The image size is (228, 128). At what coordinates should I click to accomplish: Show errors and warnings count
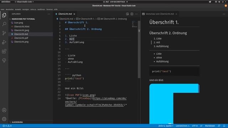coord(7,126)
